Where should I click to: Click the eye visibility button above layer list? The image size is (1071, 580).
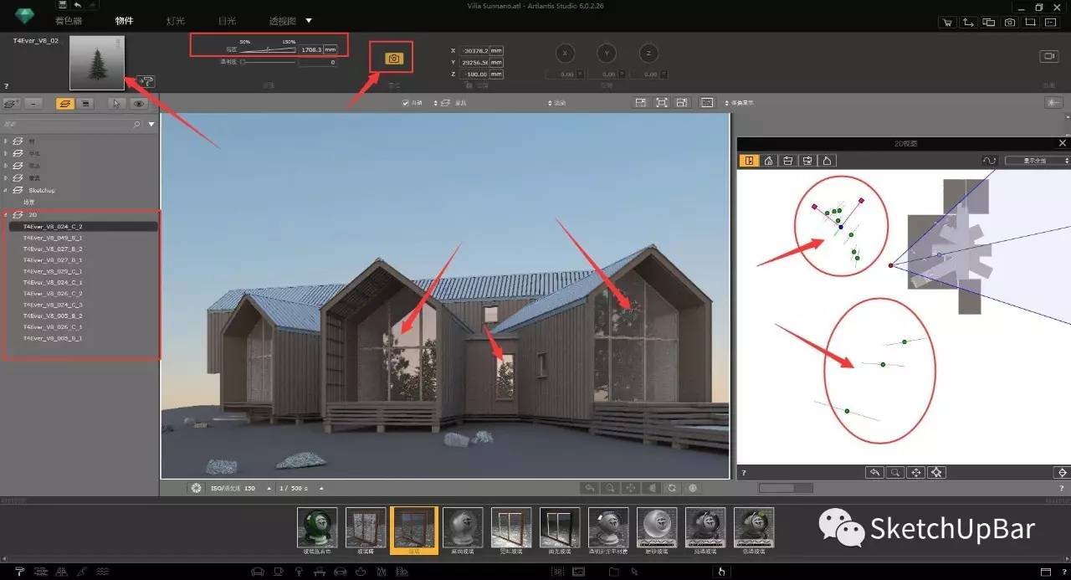[139, 104]
